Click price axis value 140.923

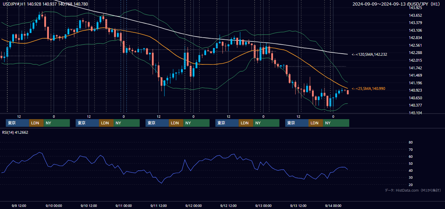click(416, 90)
